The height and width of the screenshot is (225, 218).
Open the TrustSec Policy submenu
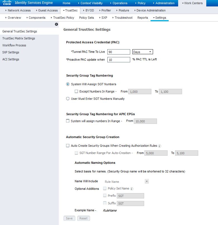point(62,18)
